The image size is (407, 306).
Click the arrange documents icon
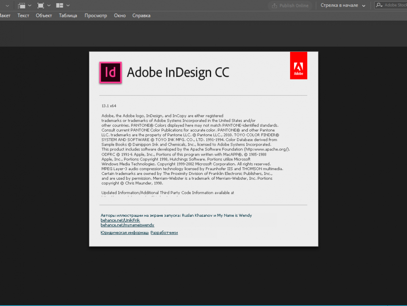[x=60, y=6]
